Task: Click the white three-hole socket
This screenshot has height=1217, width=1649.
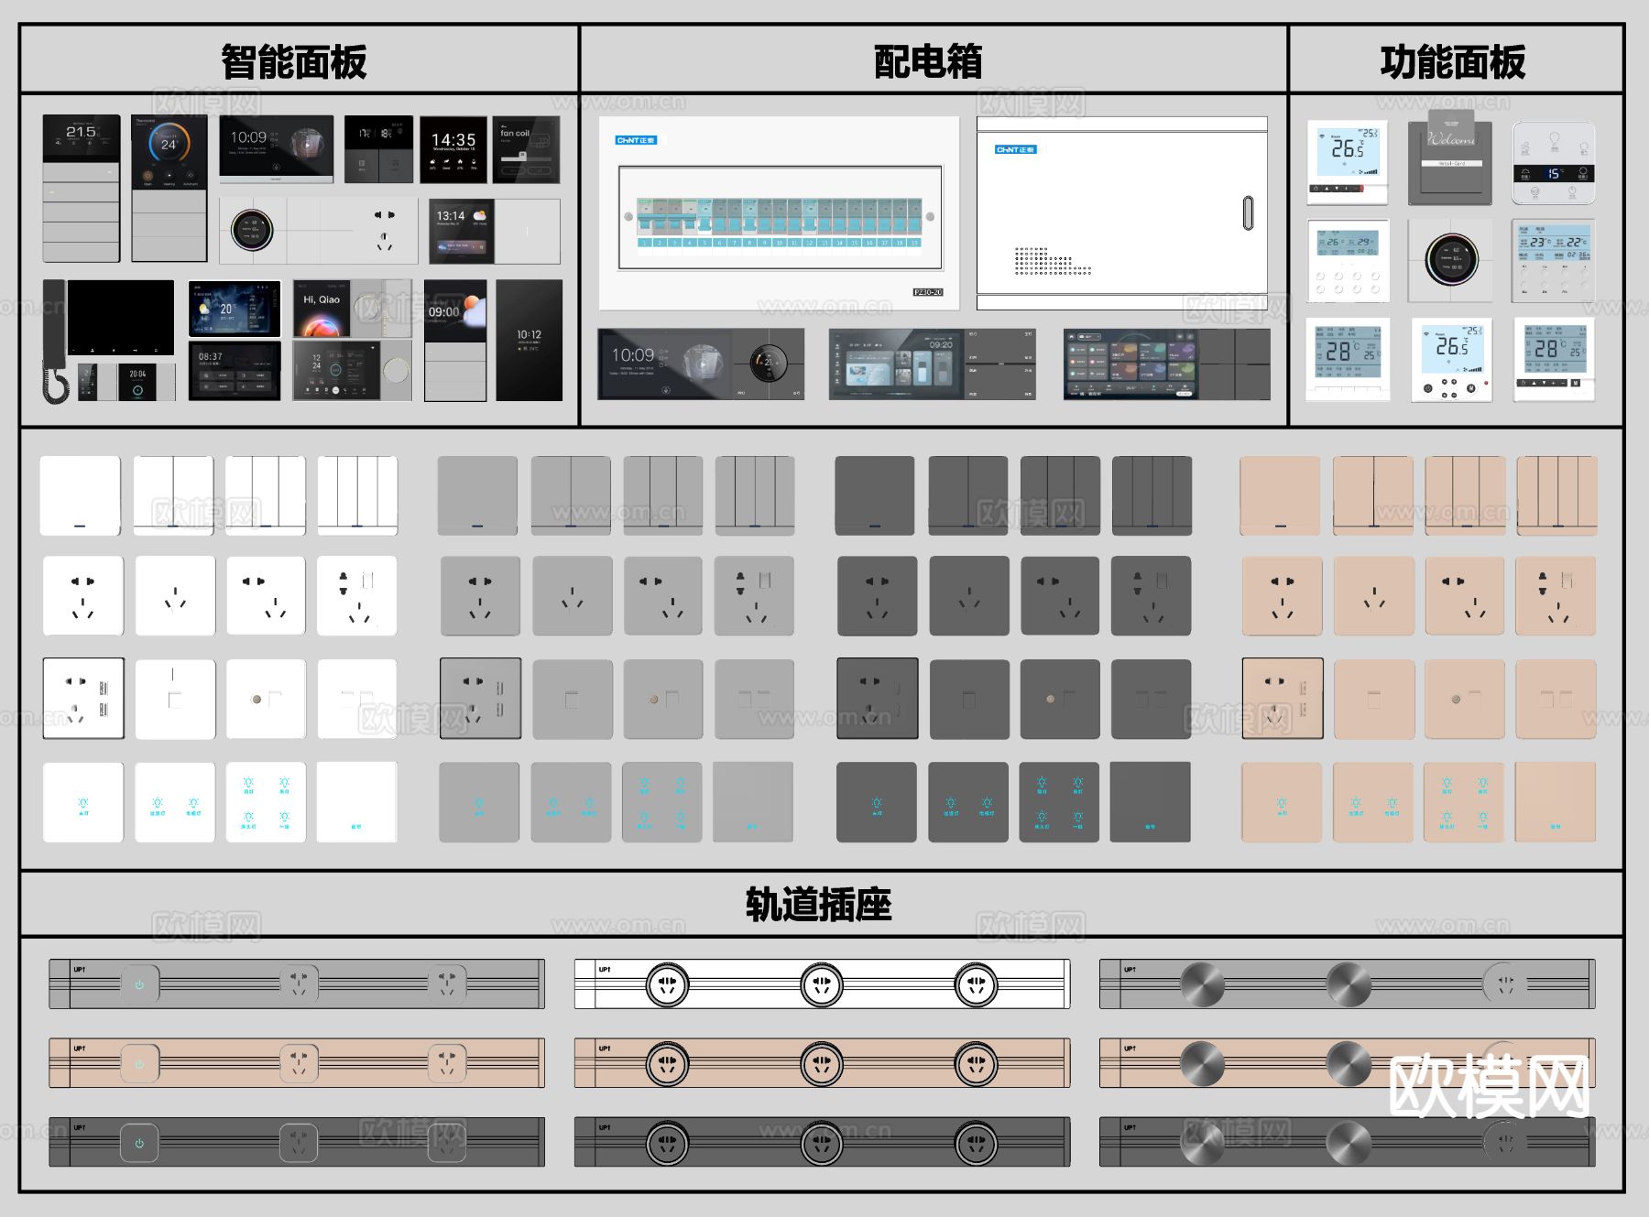Action: 175,596
